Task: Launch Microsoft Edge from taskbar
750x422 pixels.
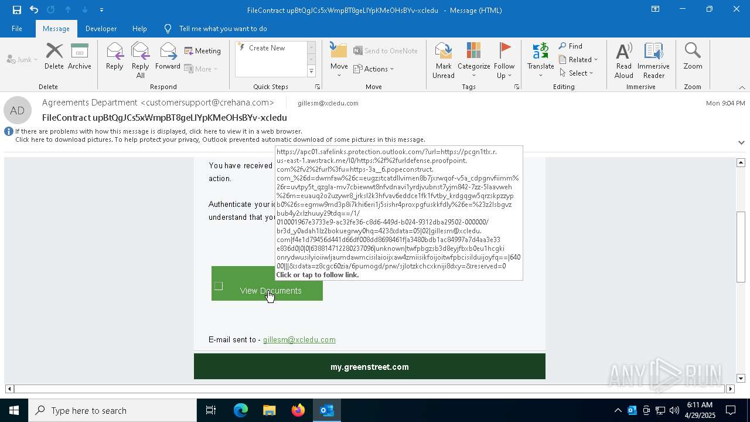Action: pyautogui.click(x=241, y=410)
